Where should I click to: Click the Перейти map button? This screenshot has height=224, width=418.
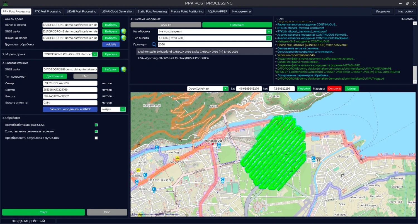pos(304,88)
